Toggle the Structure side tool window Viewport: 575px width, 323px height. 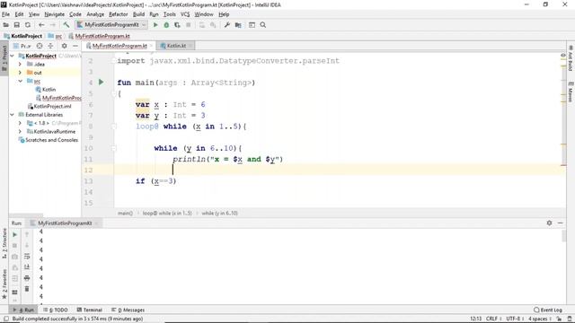pos(4,243)
